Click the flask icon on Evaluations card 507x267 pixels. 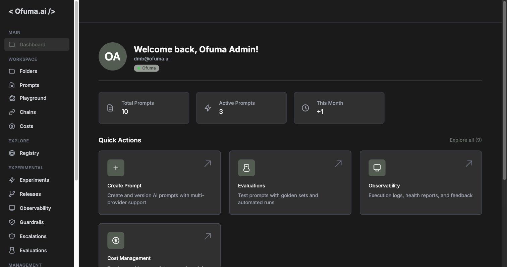coord(246,168)
